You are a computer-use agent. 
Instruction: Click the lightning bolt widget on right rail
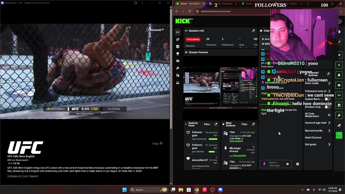click(x=339, y=65)
